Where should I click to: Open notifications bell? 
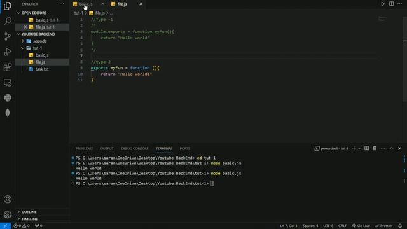[x=400, y=226]
